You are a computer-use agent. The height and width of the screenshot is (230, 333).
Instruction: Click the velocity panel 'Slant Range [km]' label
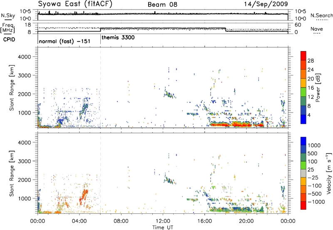coord(12,173)
